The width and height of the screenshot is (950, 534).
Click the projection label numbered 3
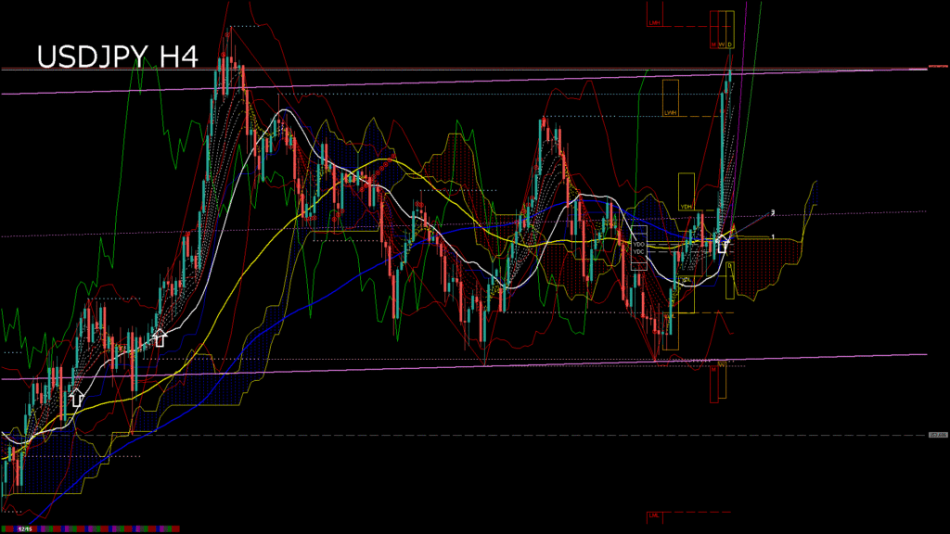click(x=773, y=212)
